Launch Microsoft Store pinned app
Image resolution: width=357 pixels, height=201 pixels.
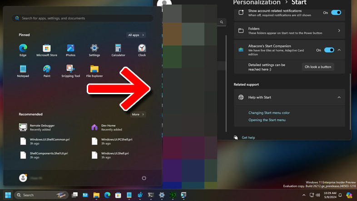tap(47, 49)
